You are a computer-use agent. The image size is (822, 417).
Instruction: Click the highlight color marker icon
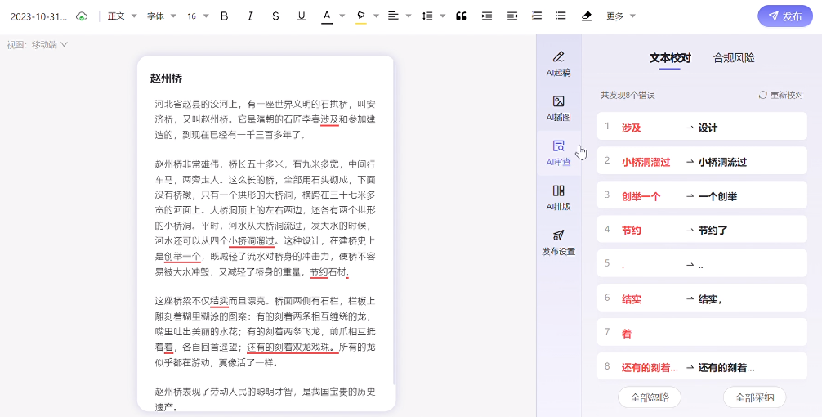(360, 16)
